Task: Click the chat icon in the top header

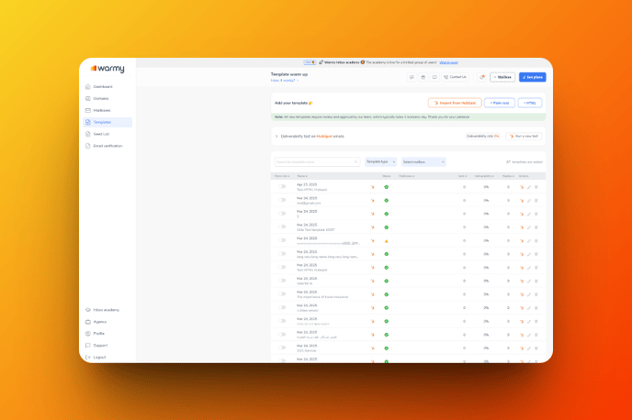Action: 412,77
